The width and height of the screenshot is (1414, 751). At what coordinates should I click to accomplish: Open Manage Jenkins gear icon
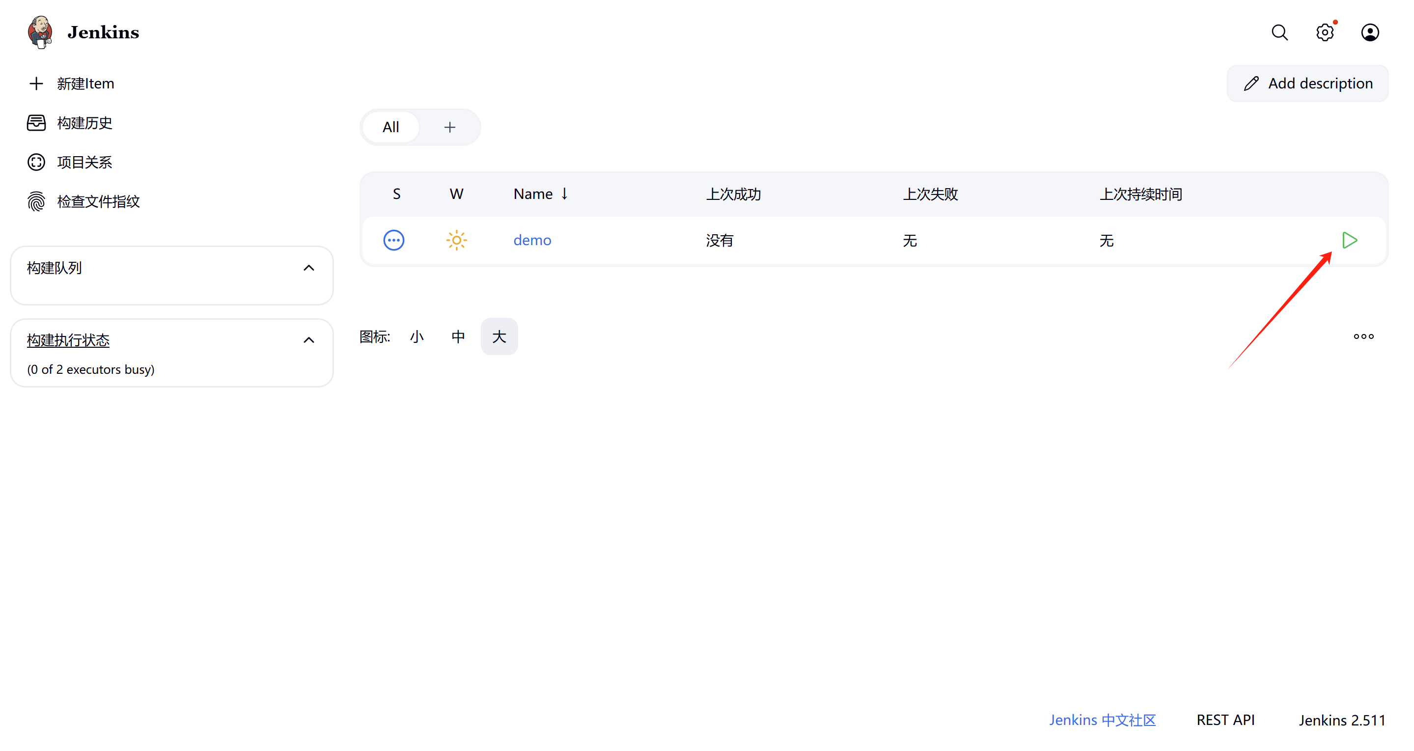point(1325,32)
